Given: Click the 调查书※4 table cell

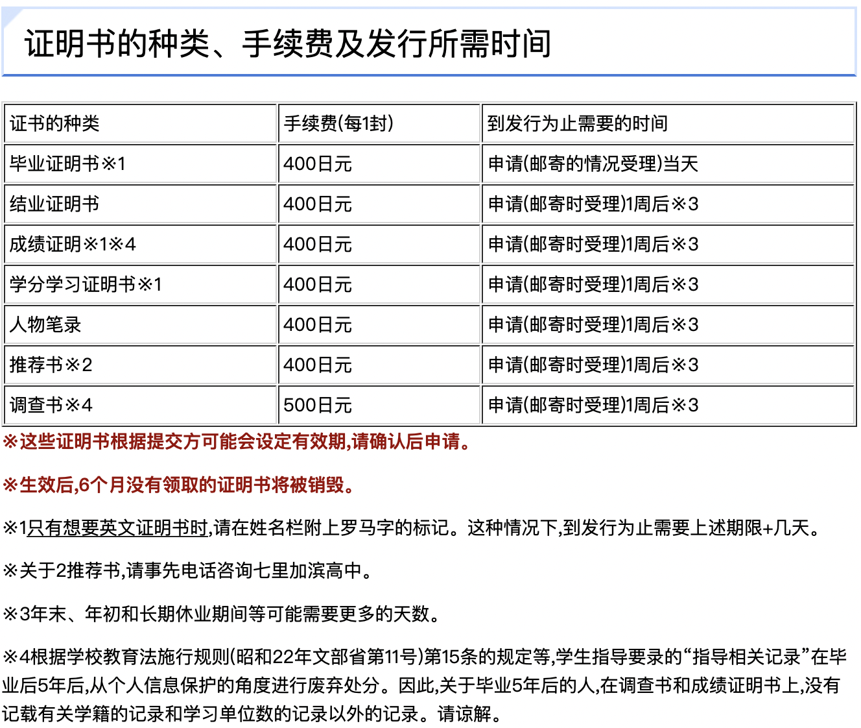Looking at the screenshot, I should click(141, 405).
